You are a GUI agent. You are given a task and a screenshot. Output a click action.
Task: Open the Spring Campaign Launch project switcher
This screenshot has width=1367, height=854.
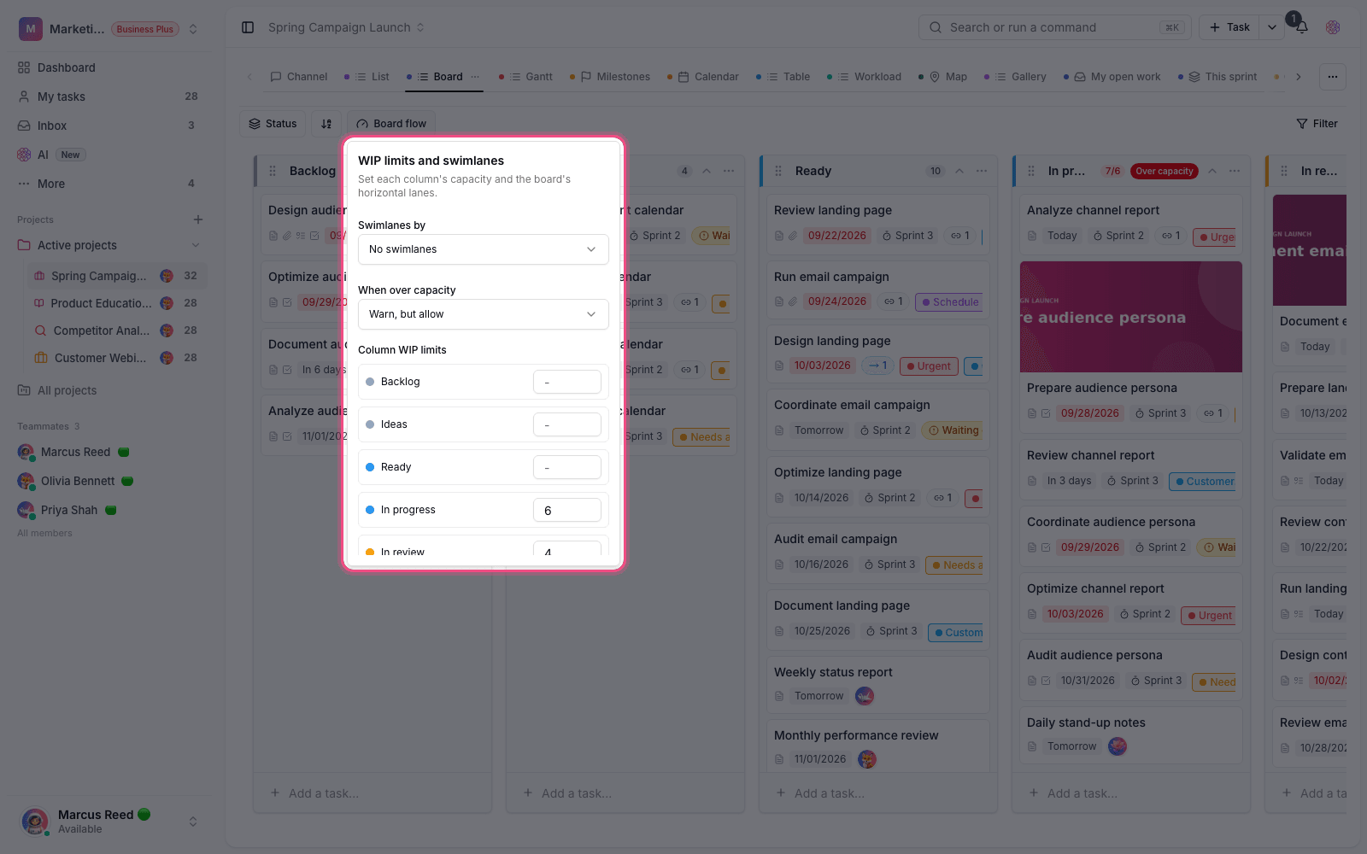click(346, 27)
